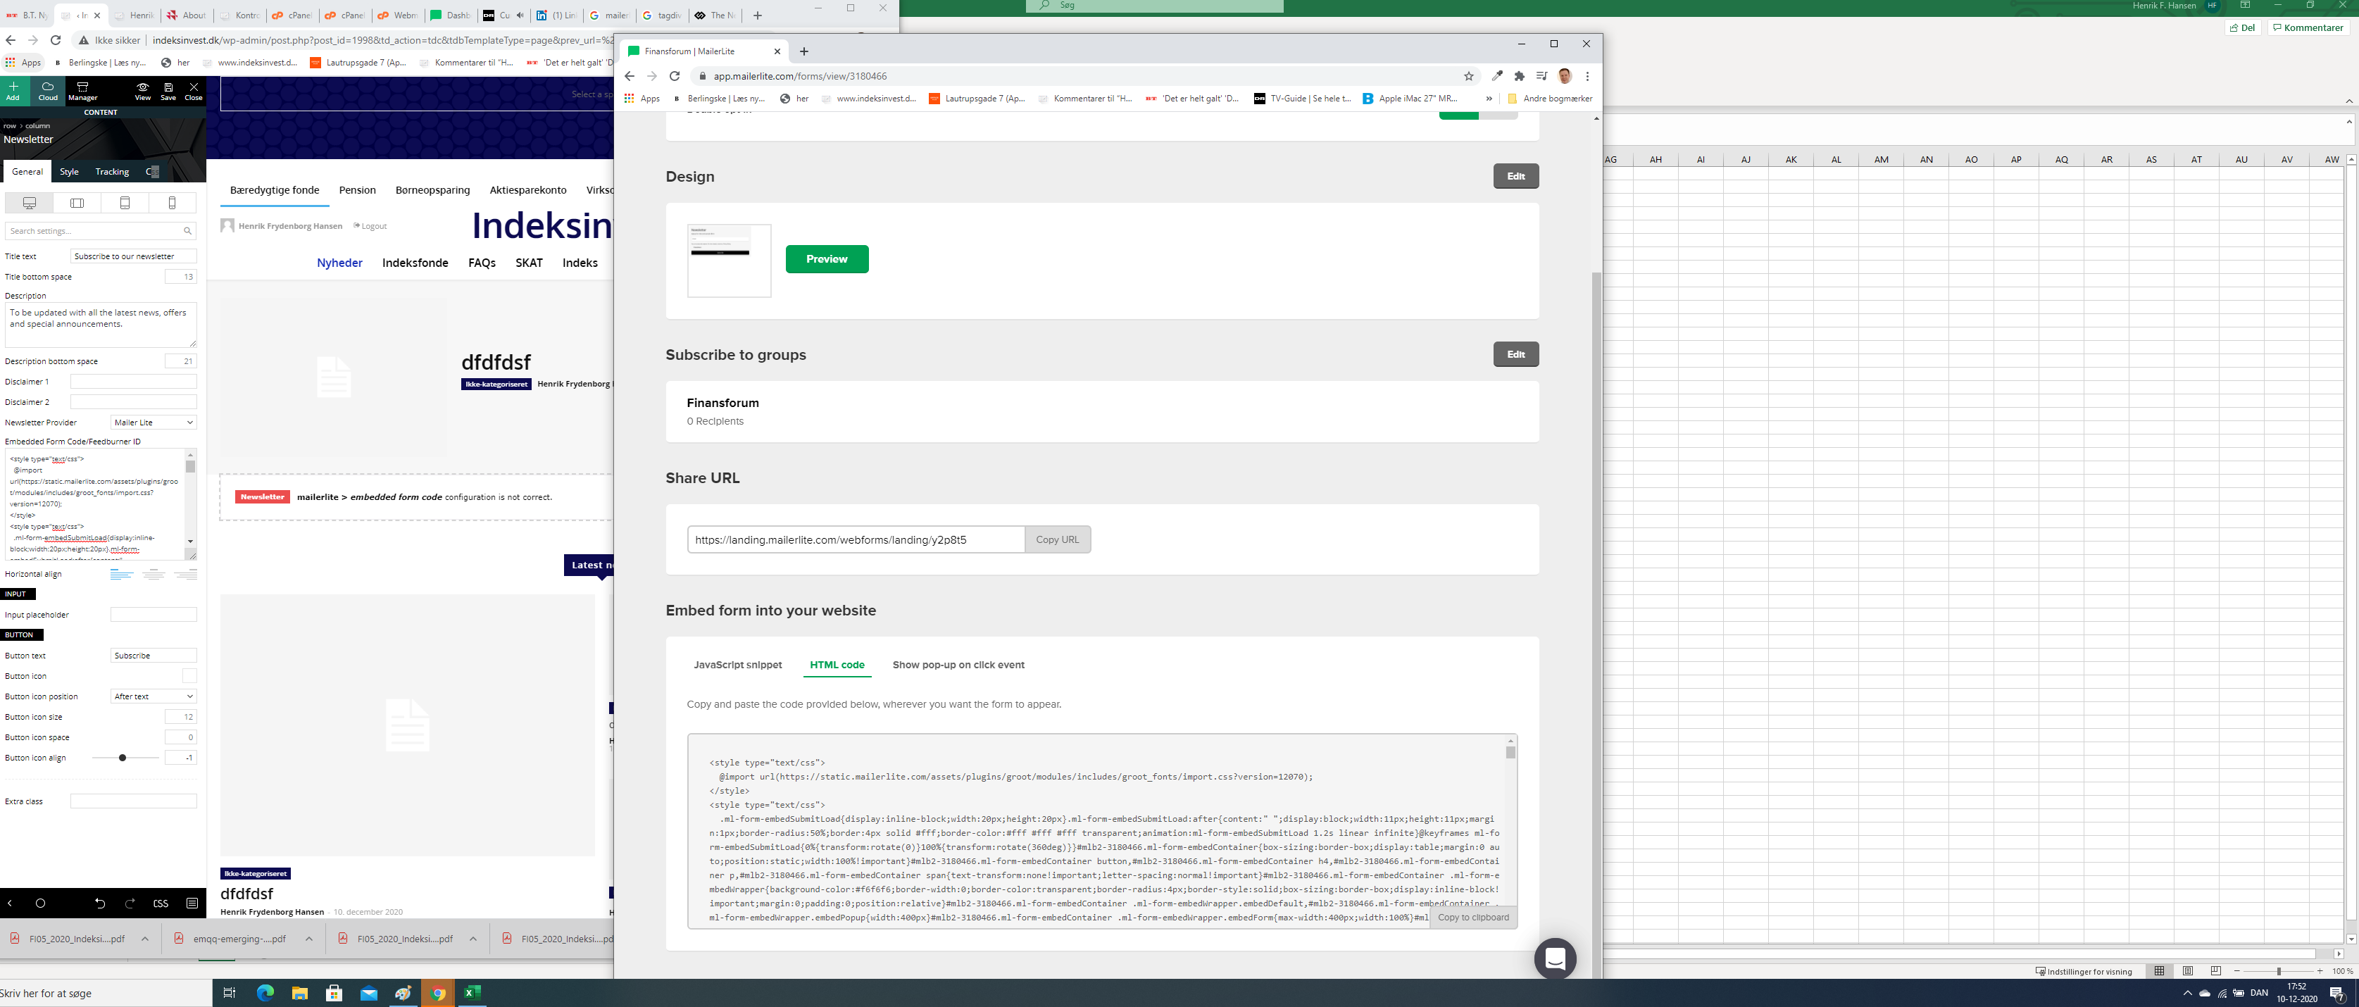Open Microsoft Edge from the taskbar
Image resolution: width=2359 pixels, height=1007 pixels.
265,993
